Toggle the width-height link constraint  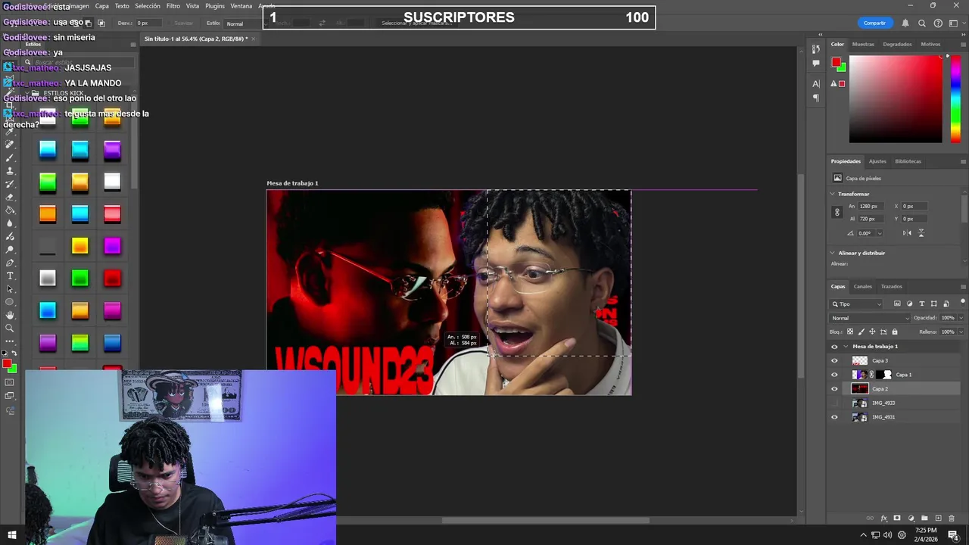837,213
